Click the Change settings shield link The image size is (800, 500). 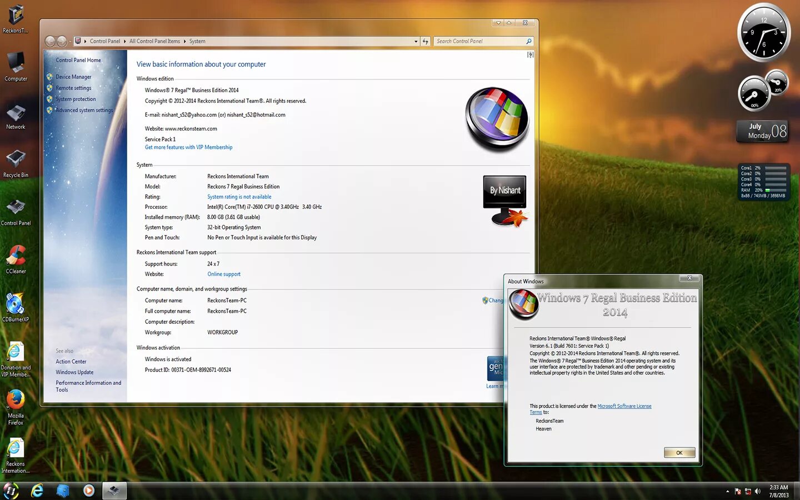click(493, 301)
